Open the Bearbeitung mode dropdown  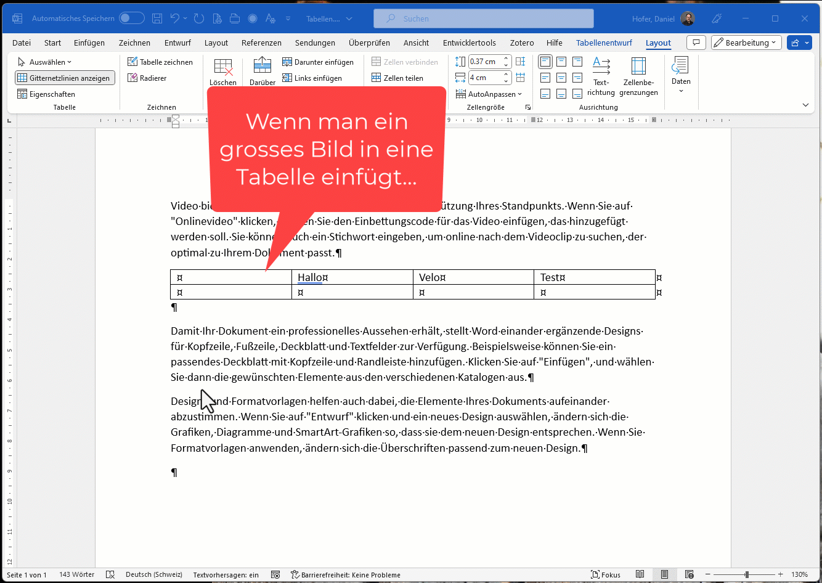pyautogui.click(x=746, y=43)
